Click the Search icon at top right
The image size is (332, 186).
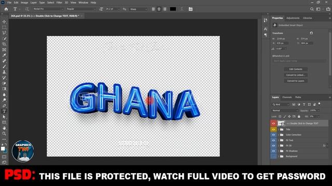[x=312, y=9]
